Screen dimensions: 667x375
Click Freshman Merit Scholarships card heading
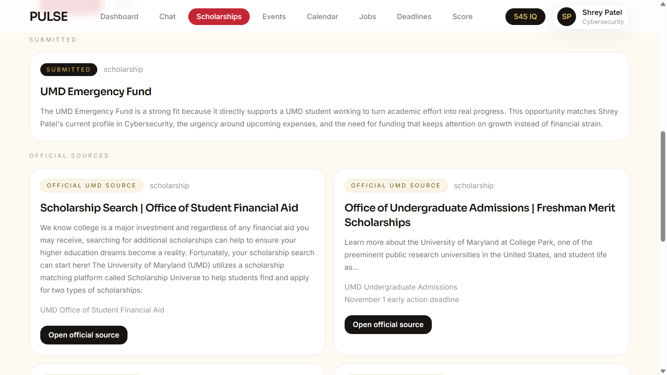(479, 215)
